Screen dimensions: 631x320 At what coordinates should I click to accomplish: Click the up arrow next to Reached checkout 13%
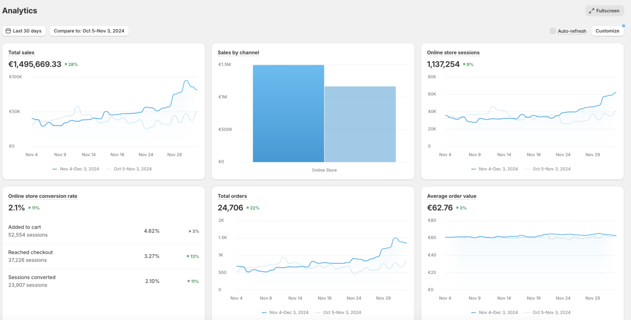pos(188,256)
